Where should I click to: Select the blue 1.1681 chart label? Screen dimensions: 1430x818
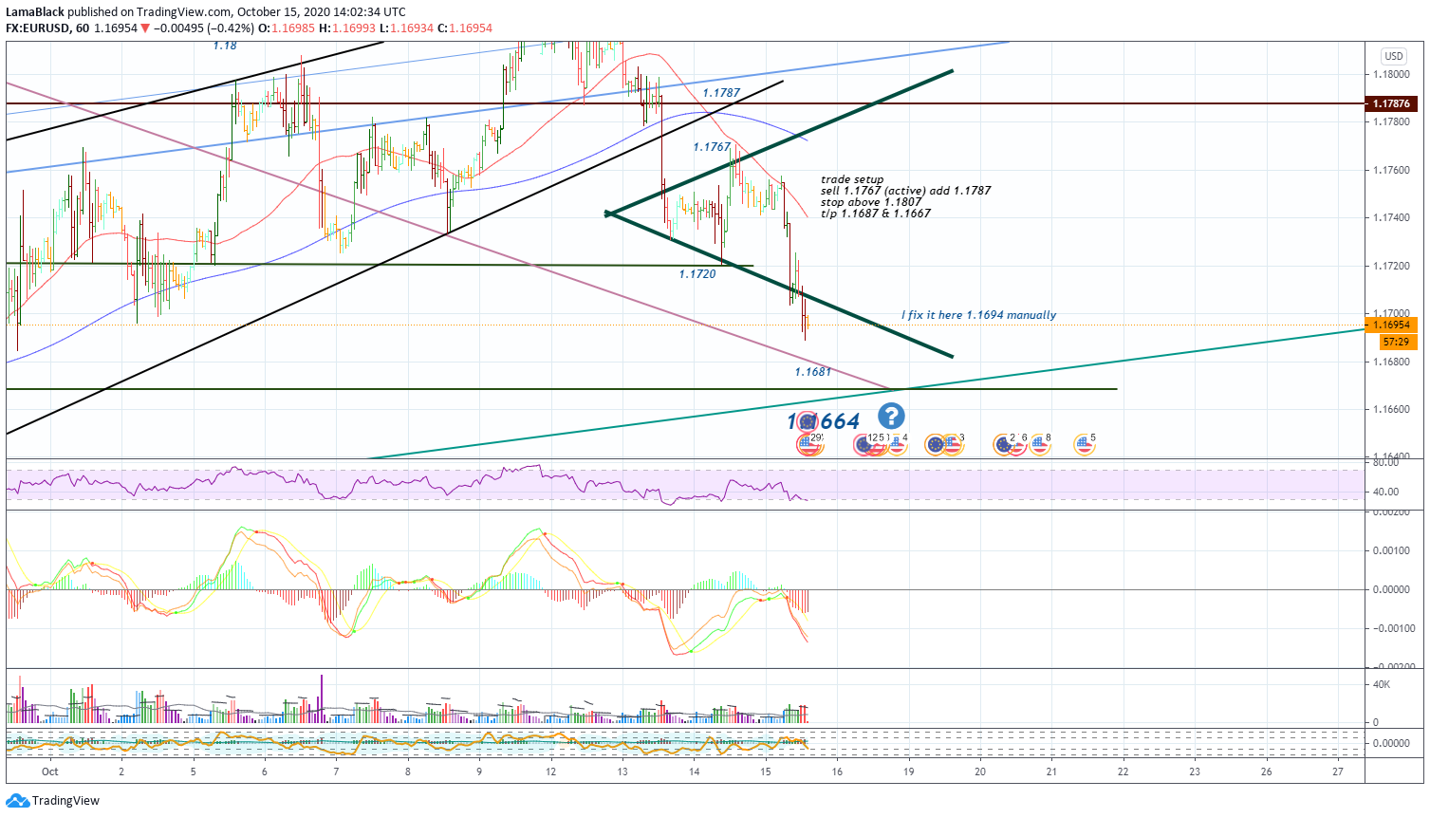[x=813, y=372]
